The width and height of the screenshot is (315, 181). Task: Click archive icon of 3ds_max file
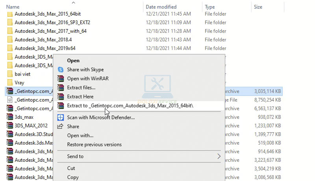(x=9, y=117)
